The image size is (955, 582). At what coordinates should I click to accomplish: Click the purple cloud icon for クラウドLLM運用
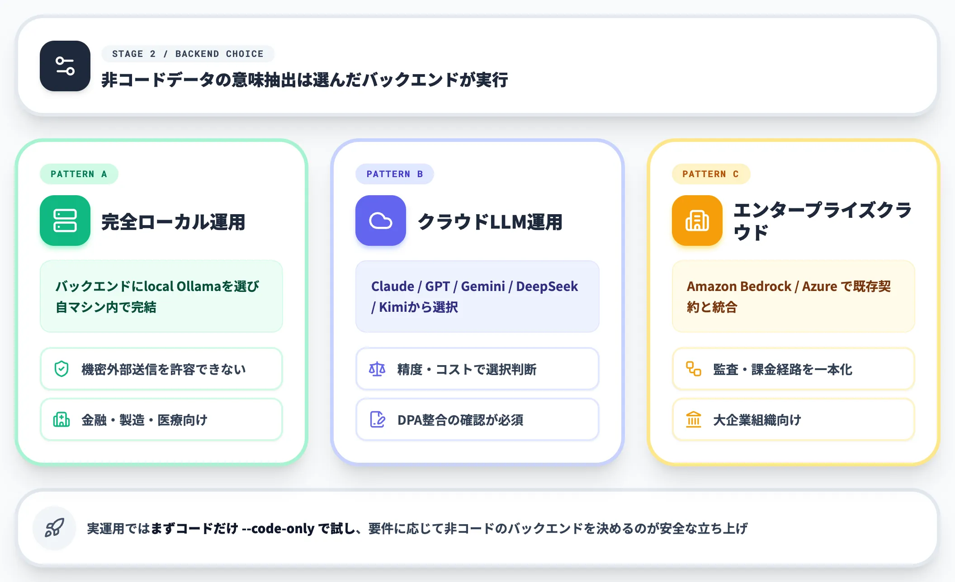point(381,221)
